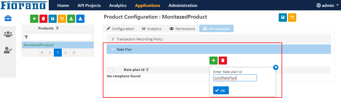This screenshot has width=341, height=98.
Task: Delete product with red trash icon
Action: (x=43, y=19)
